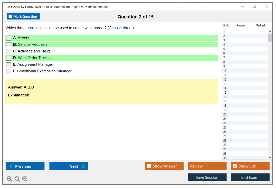Select option A. Assets checkbox

(x=9, y=38)
